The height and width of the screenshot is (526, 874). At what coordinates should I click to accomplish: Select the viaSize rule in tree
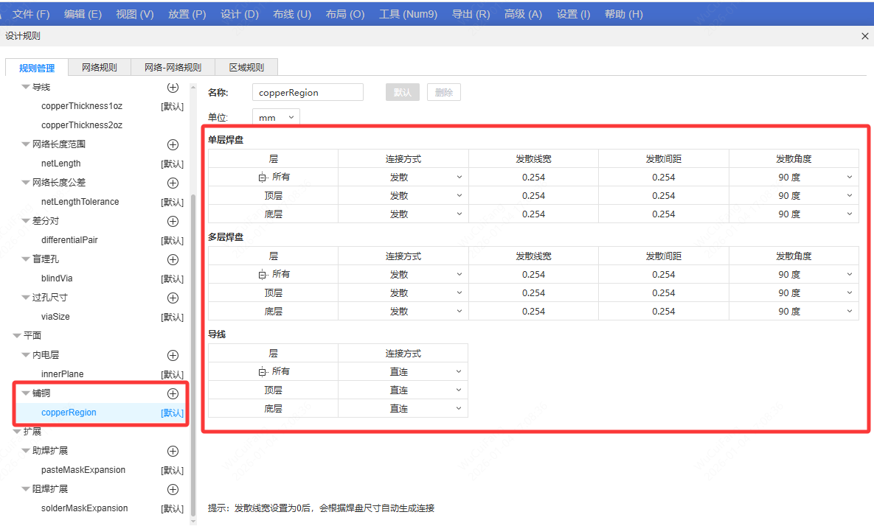(55, 317)
